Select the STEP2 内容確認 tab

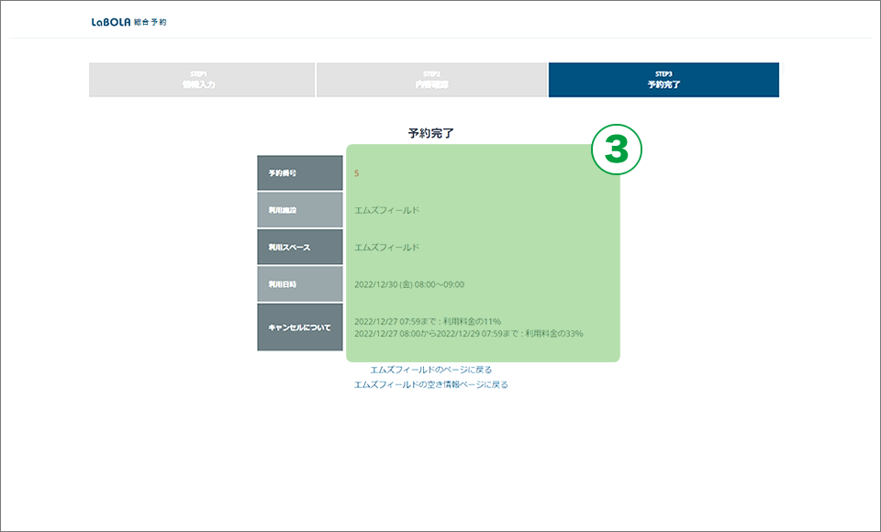pyautogui.click(x=431, y=80)
